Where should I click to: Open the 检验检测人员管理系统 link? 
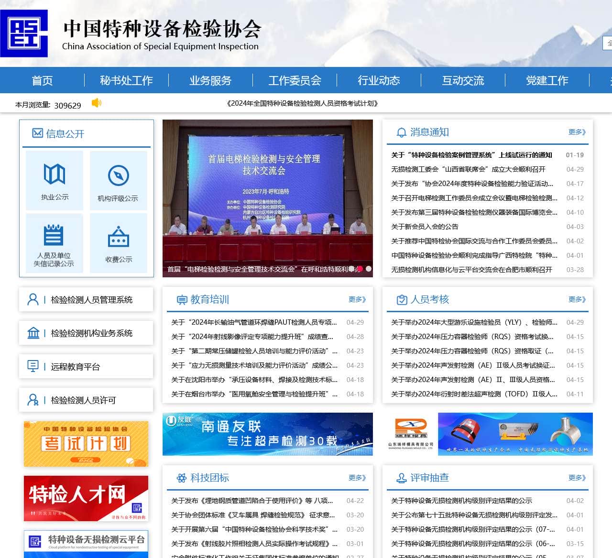tap(92, 300)
